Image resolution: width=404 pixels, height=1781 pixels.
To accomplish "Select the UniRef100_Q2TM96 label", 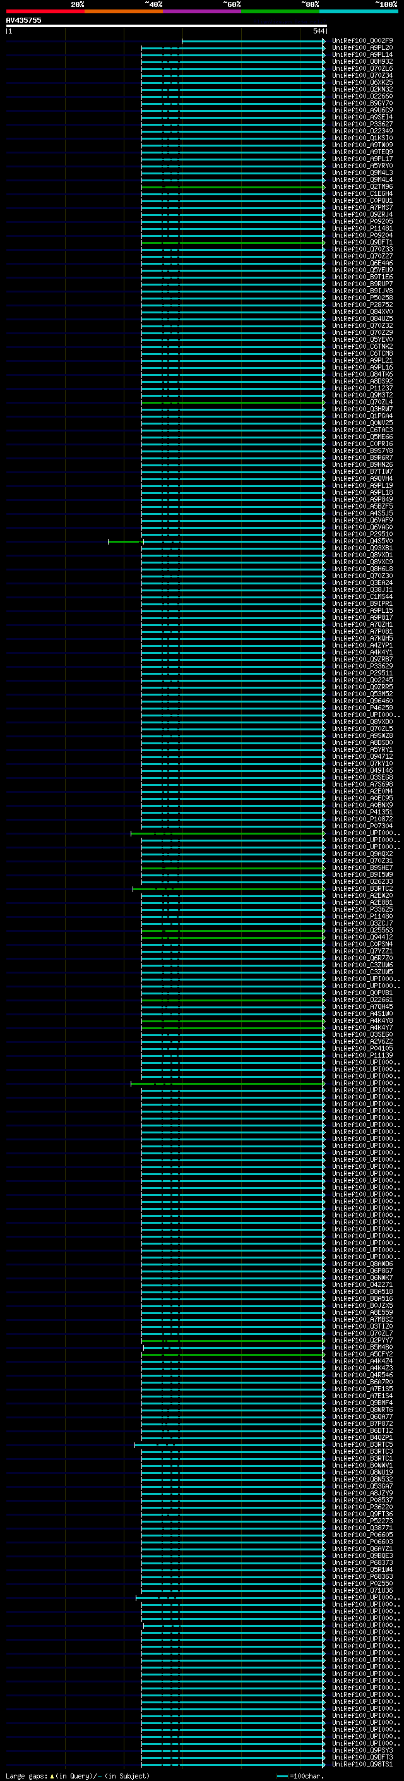I will [x=362, y=186].
